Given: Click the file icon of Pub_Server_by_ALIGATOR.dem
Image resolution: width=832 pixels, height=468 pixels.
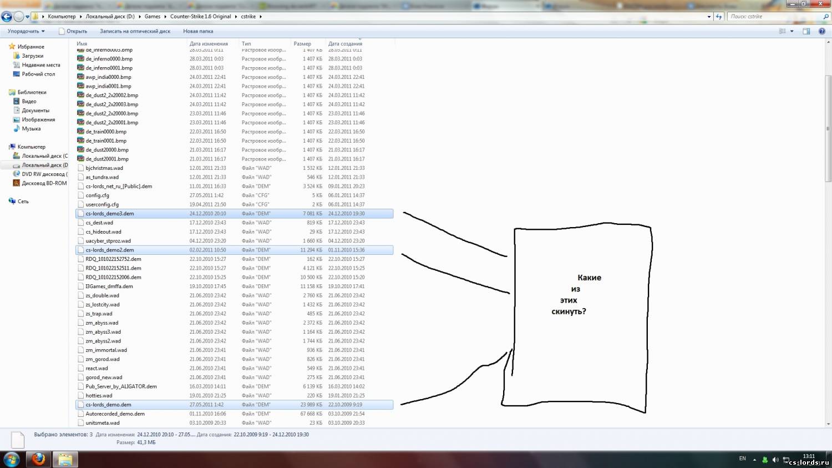Looking at the screenshot, I should tap(80, 386).
